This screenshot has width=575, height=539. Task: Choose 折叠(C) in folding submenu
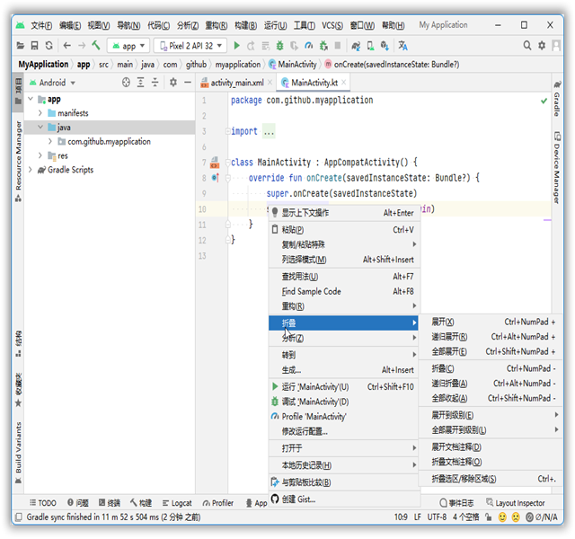coord(491,368)
